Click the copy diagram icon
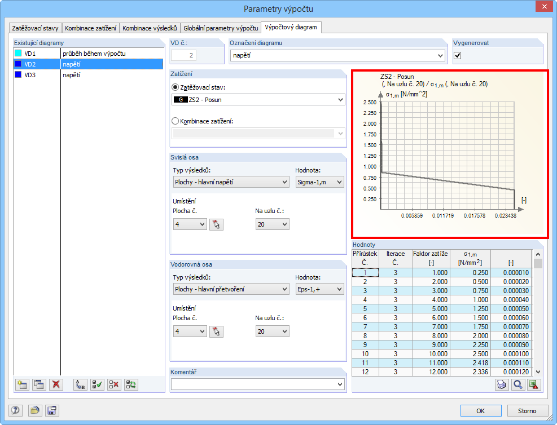Viewport: 557px width, 425px height. [x=39, y=384]
